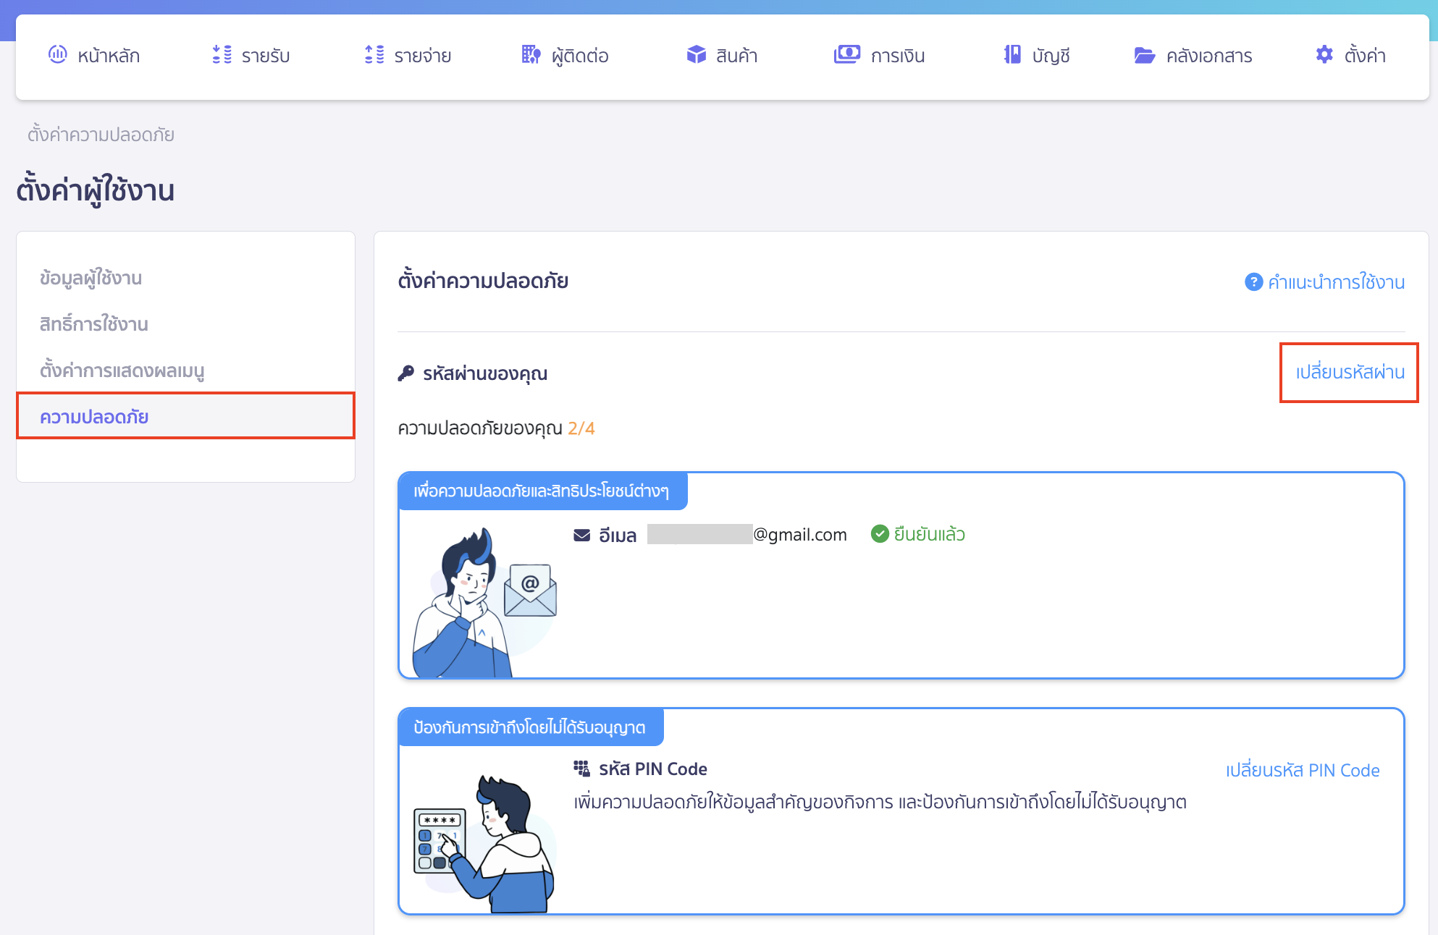The image size is (1438, 935).
Task: Click the สินค้า product cube icon
Action: [695, 54]
